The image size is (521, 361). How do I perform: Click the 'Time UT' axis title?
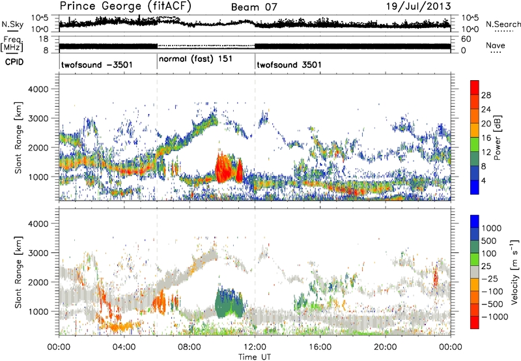[255, 357]
